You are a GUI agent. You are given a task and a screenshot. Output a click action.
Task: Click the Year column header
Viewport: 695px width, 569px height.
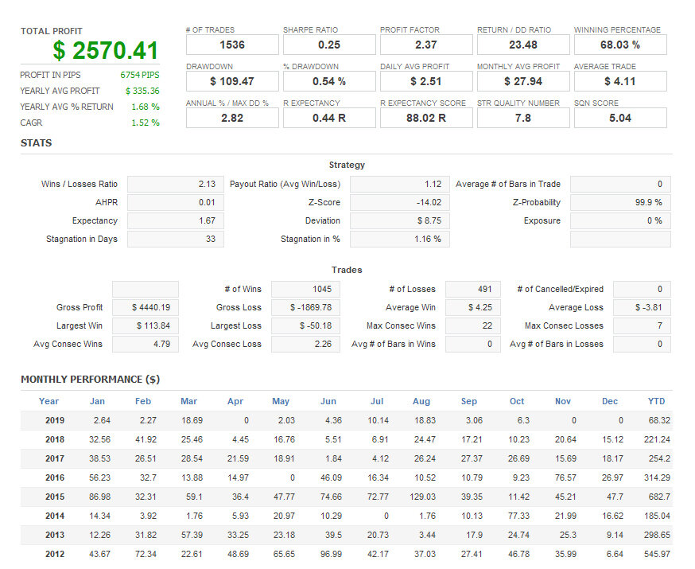(x=49, y=401)
